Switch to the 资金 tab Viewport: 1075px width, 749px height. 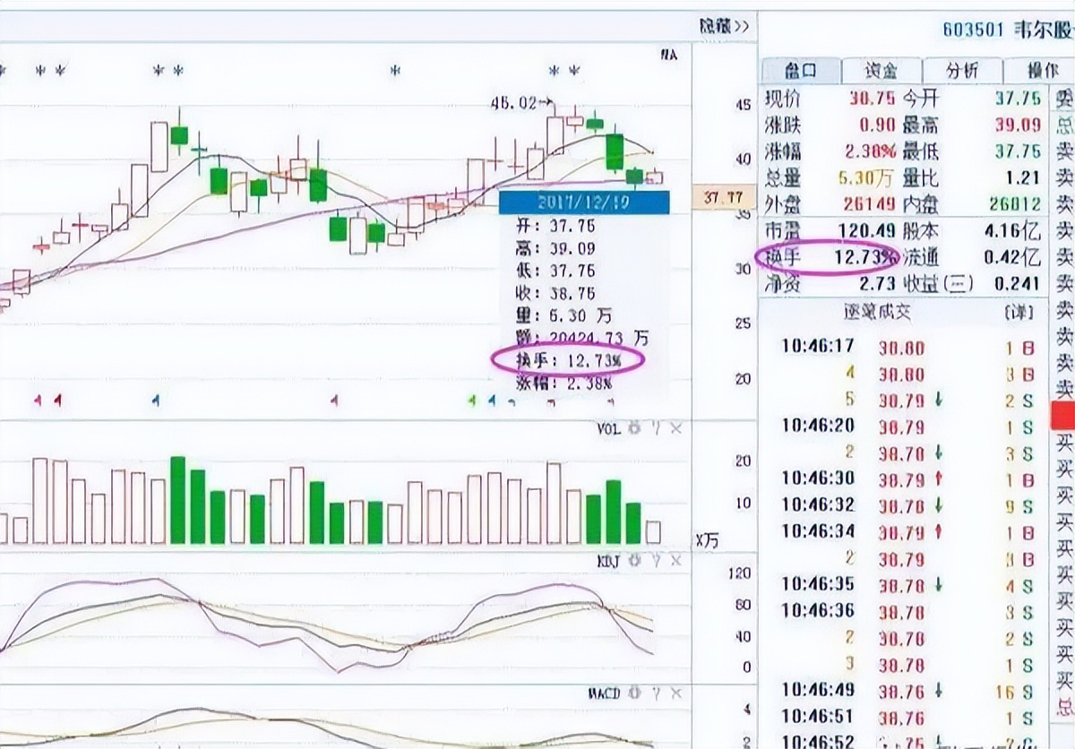coord(881,71)
